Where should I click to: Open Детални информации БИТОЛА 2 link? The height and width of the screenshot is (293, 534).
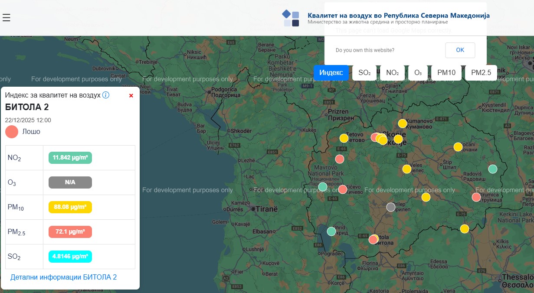click(63, 277)
